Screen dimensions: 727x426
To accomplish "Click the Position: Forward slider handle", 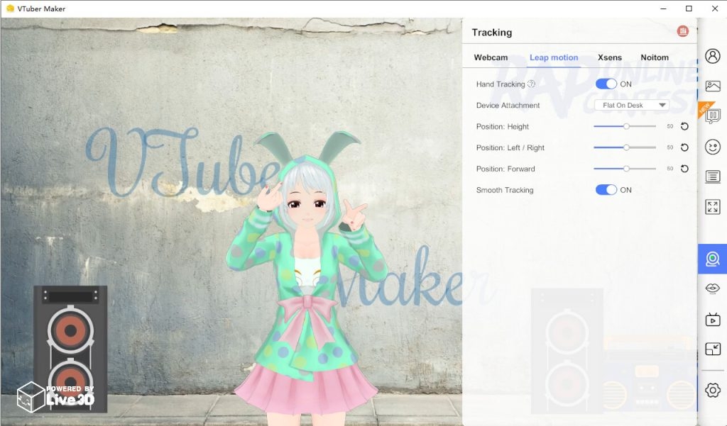I will pos(626,169).
